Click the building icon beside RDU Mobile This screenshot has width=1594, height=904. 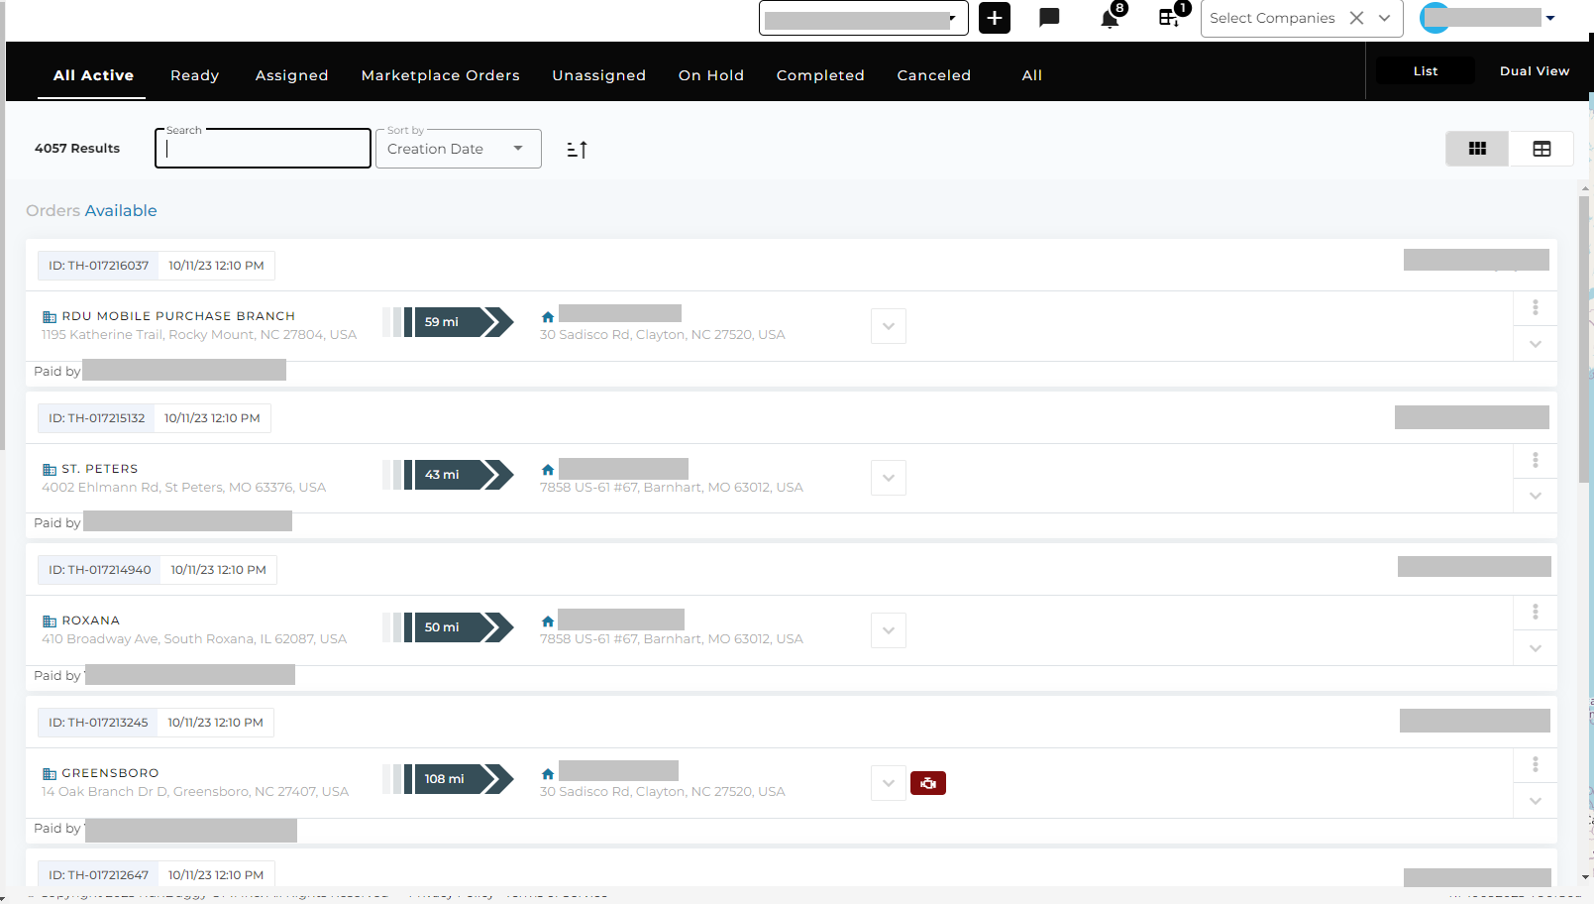50,317
